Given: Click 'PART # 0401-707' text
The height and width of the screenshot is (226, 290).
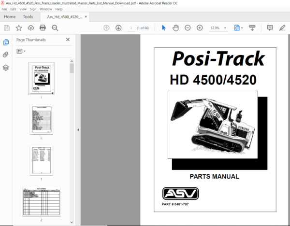Looking at the screenshot, I should pos(175,204).
